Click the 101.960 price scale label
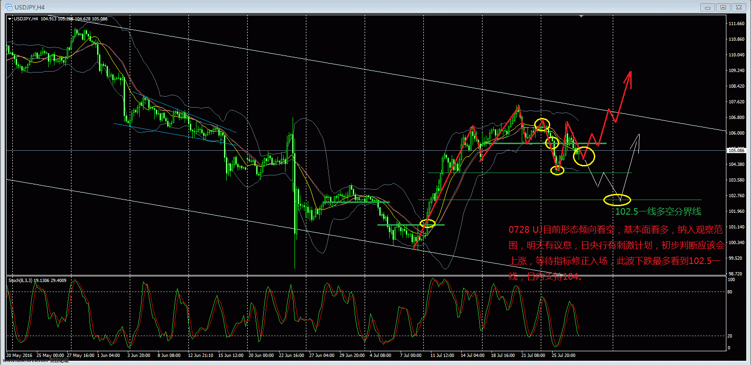751x365 pixels. [x=736, y=211]
